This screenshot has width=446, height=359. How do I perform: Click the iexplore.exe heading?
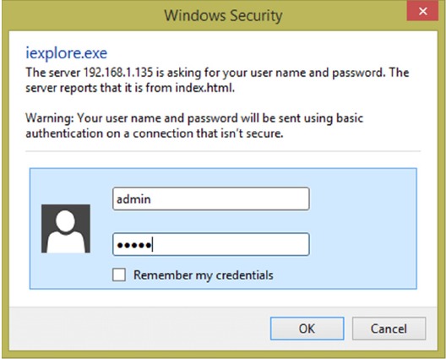click(x=66, y=53)
